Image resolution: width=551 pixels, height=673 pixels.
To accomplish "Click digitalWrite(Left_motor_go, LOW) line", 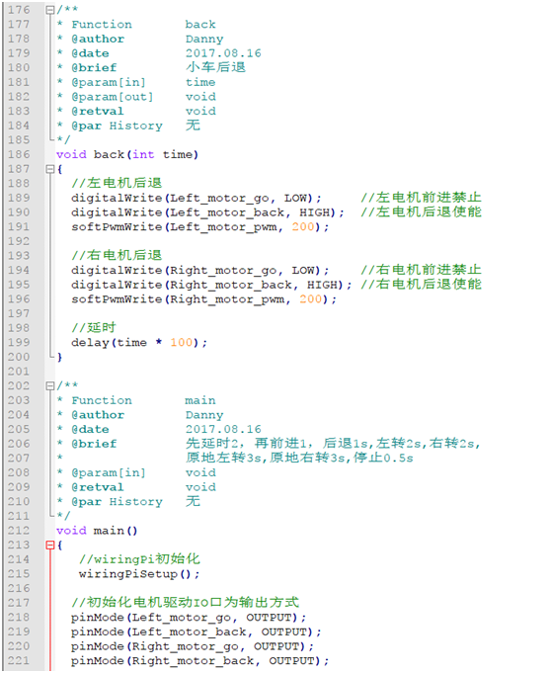I will pyautogui.click(x=197, y=198).
